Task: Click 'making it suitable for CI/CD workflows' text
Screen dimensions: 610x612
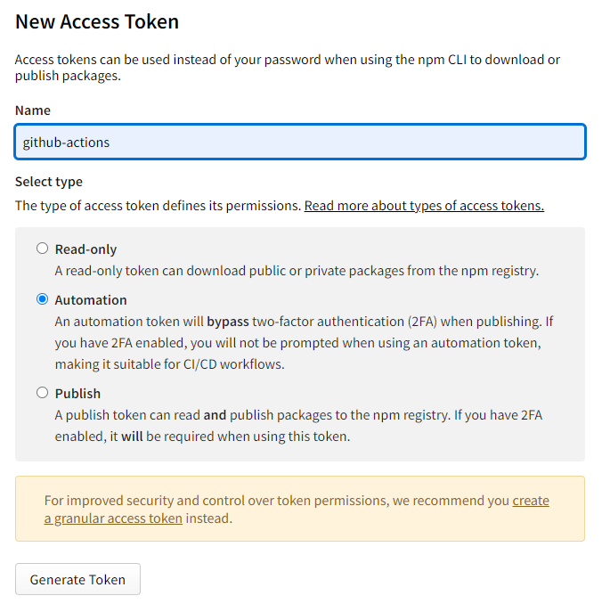Action: tap(170, 364)
